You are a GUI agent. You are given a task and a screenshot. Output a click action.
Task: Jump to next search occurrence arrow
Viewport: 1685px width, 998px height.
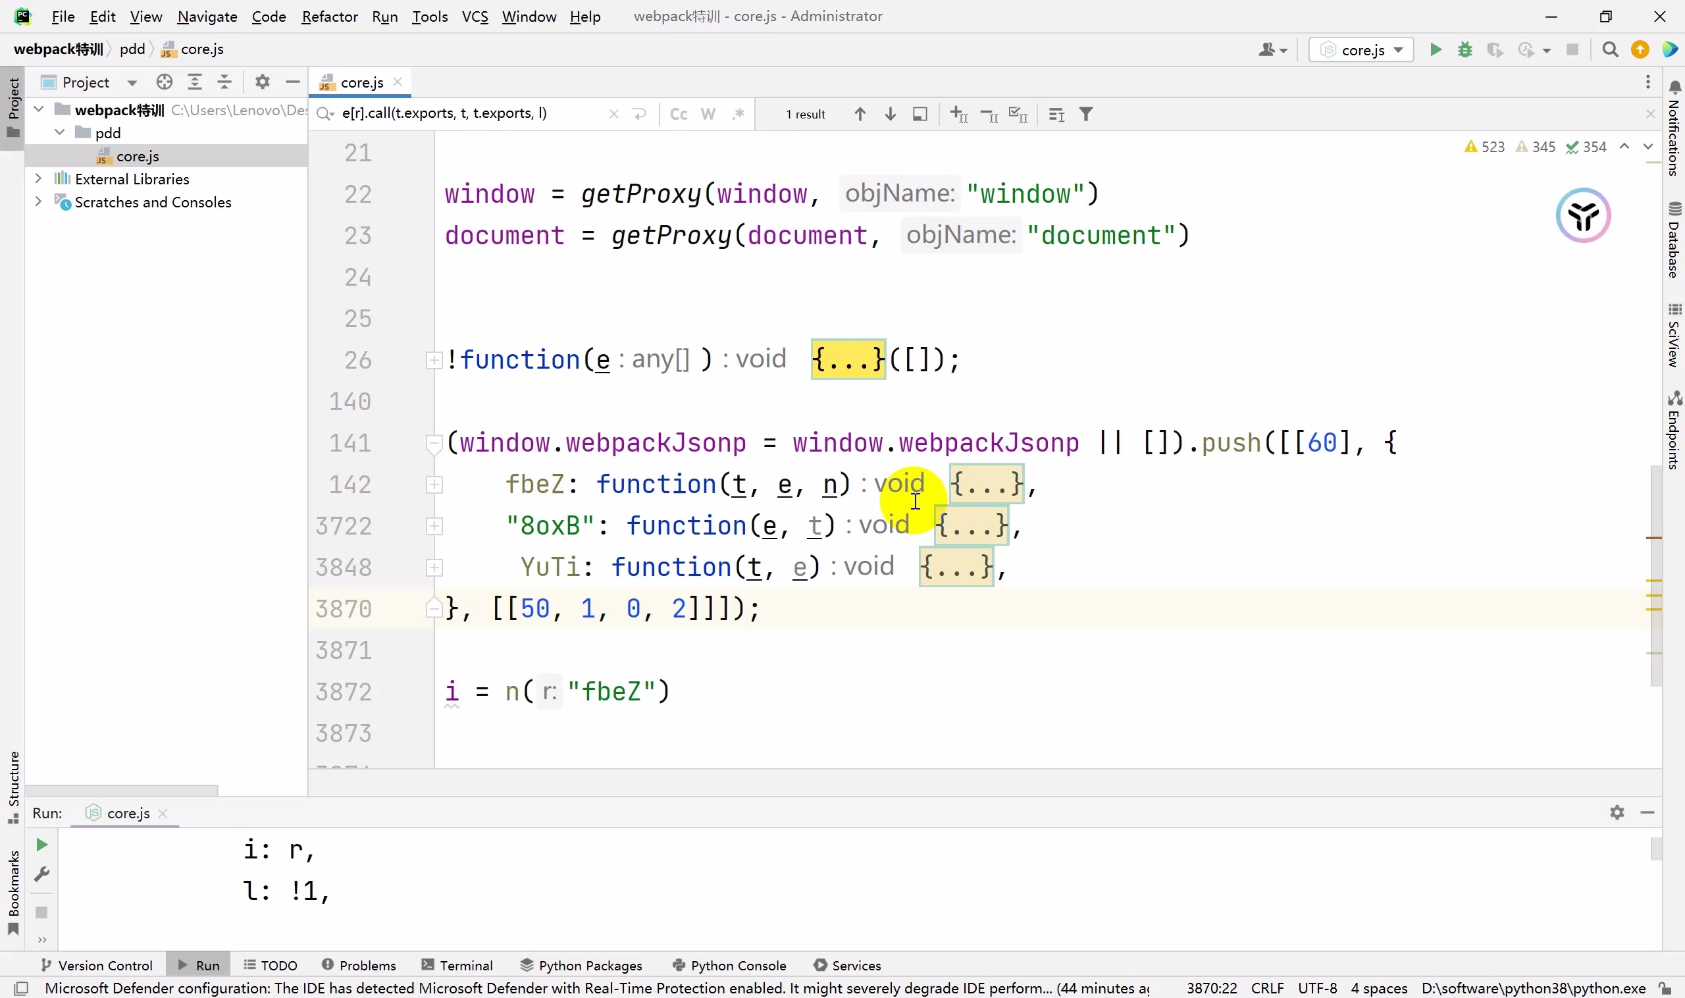[891, 115]
